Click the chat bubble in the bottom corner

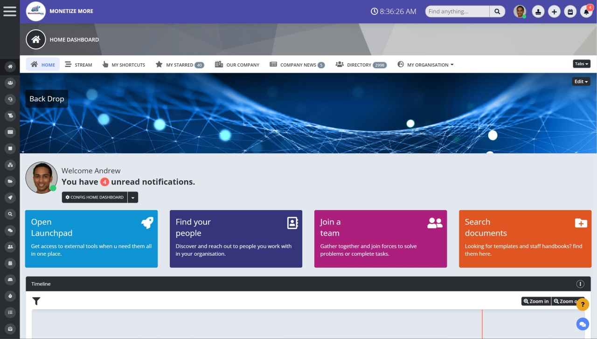click(582, 324)
